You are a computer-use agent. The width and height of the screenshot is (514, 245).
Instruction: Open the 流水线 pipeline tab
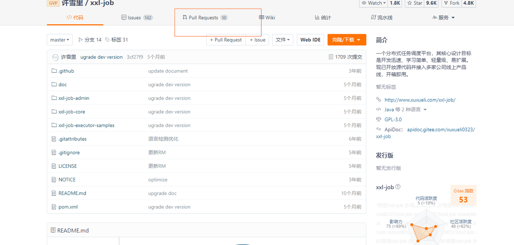(382, 17)
